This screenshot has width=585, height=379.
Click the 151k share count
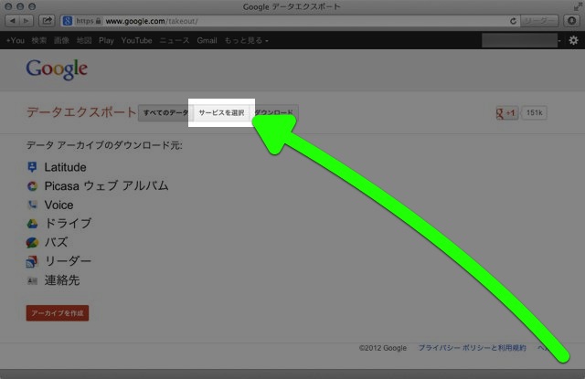tap(534, 113)
